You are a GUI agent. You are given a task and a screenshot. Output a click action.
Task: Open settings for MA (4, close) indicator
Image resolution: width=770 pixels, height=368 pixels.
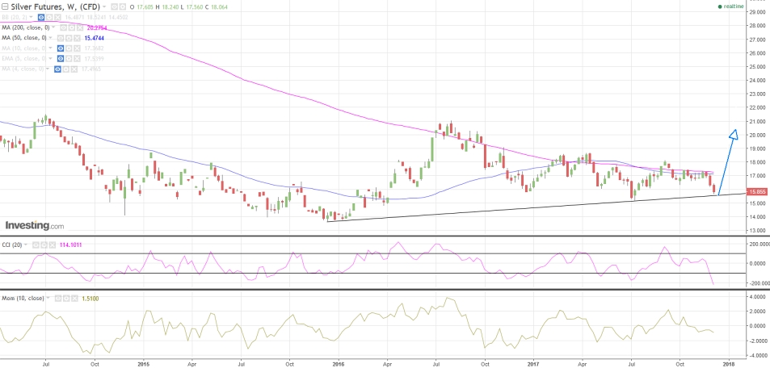(66, 69)
